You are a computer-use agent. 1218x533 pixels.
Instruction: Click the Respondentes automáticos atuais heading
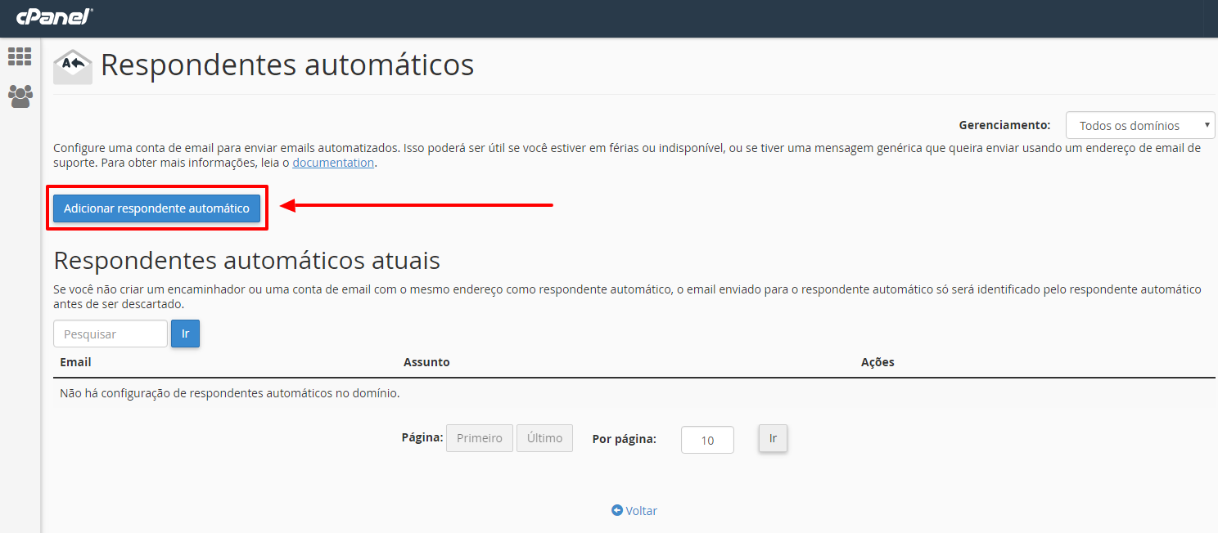click(x=246, y=260)
